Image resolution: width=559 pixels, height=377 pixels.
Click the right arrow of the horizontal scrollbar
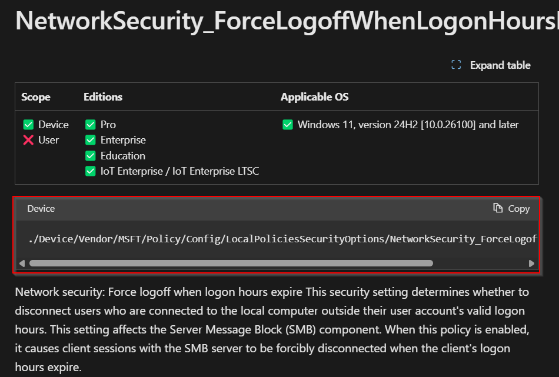531,263
